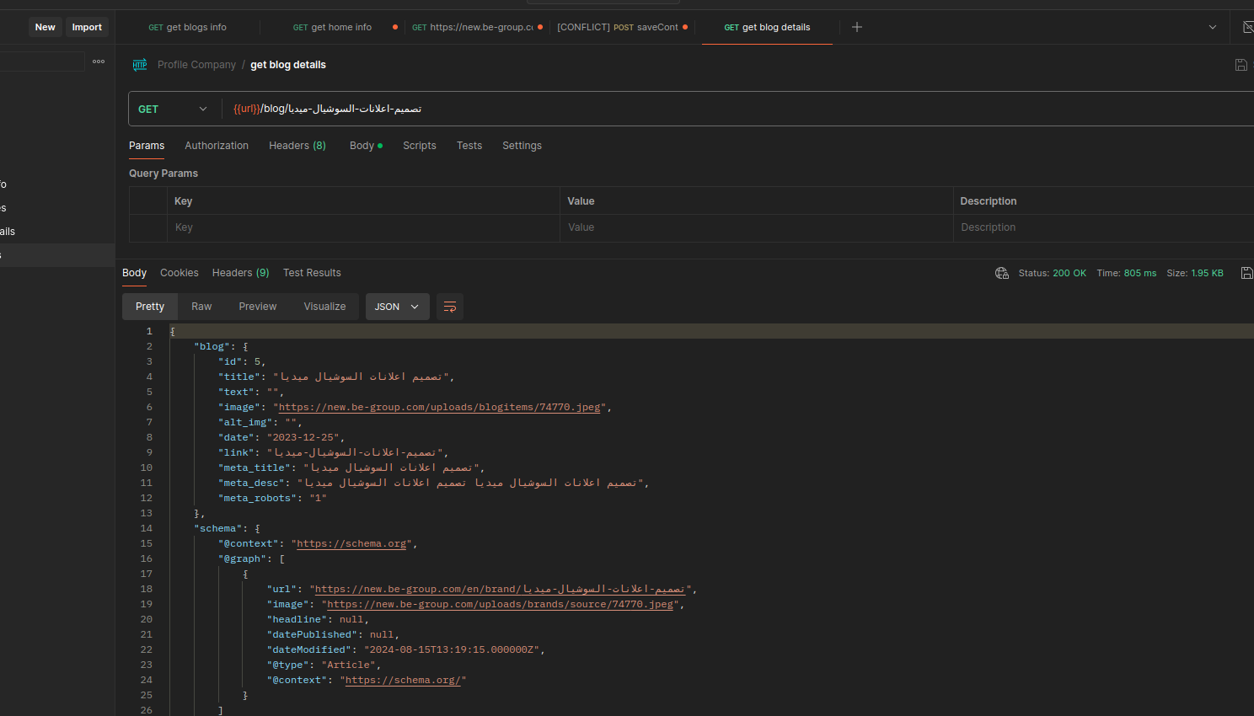Screen dimensions: 1254x716
Task: Select the Raw response view
Action: [x=201, y=307]
